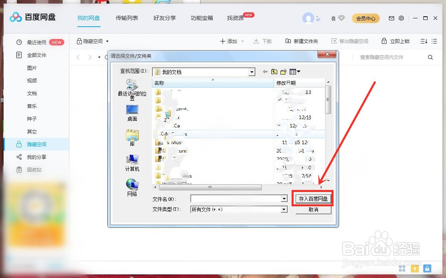Click the vertical scrollbar thumb in file list
The height and width of the screenshot is (278, 446).
(x=328, y=100)
